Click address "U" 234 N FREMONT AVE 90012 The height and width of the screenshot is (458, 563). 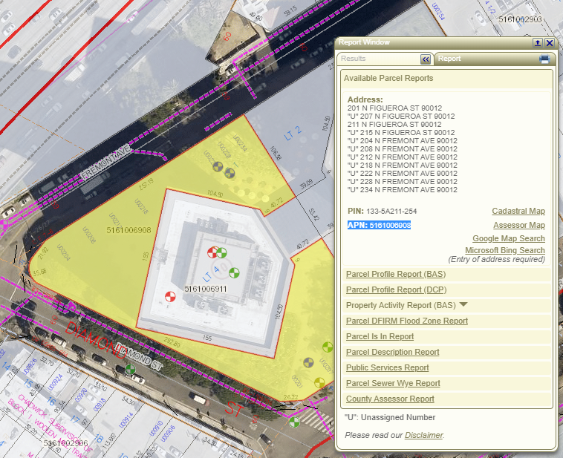[x=402, y=189]
